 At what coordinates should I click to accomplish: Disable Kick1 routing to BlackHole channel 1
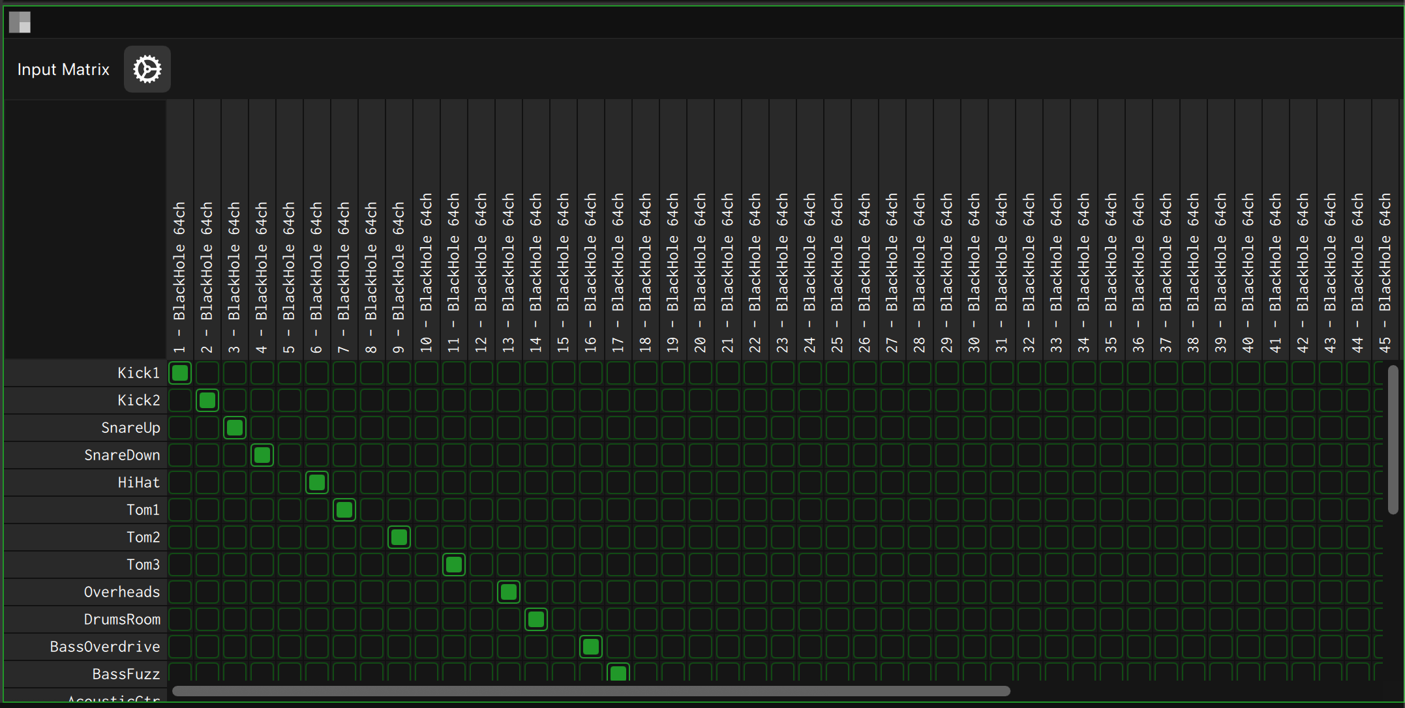[180, 373]
